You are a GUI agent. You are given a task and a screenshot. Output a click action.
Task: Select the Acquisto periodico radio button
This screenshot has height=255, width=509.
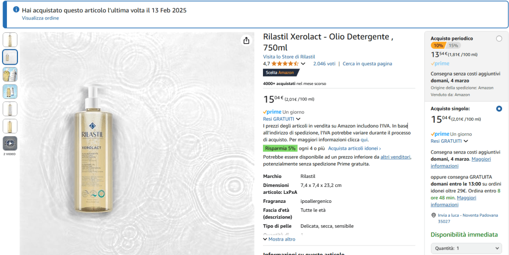499,39
